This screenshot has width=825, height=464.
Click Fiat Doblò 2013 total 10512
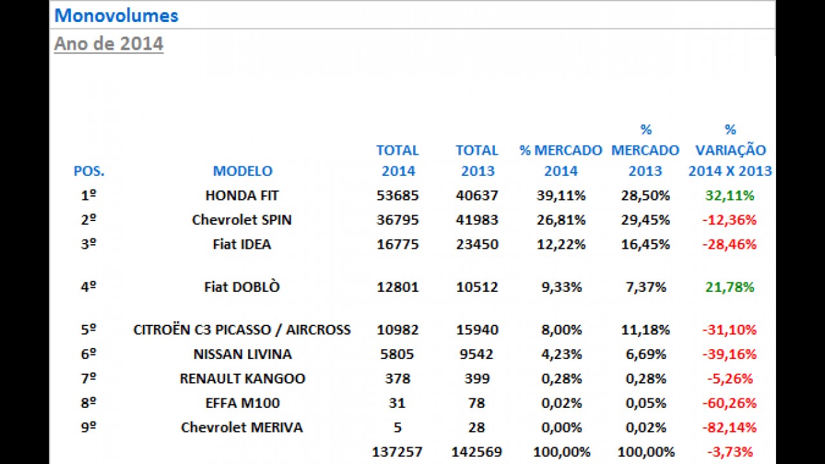pos(477,287)
